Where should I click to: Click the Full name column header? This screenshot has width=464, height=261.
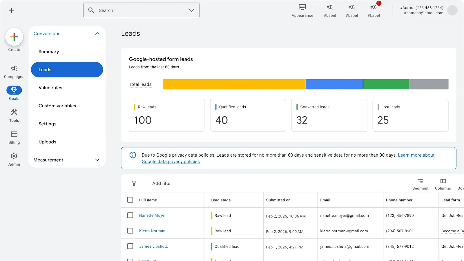coord(148,200)
